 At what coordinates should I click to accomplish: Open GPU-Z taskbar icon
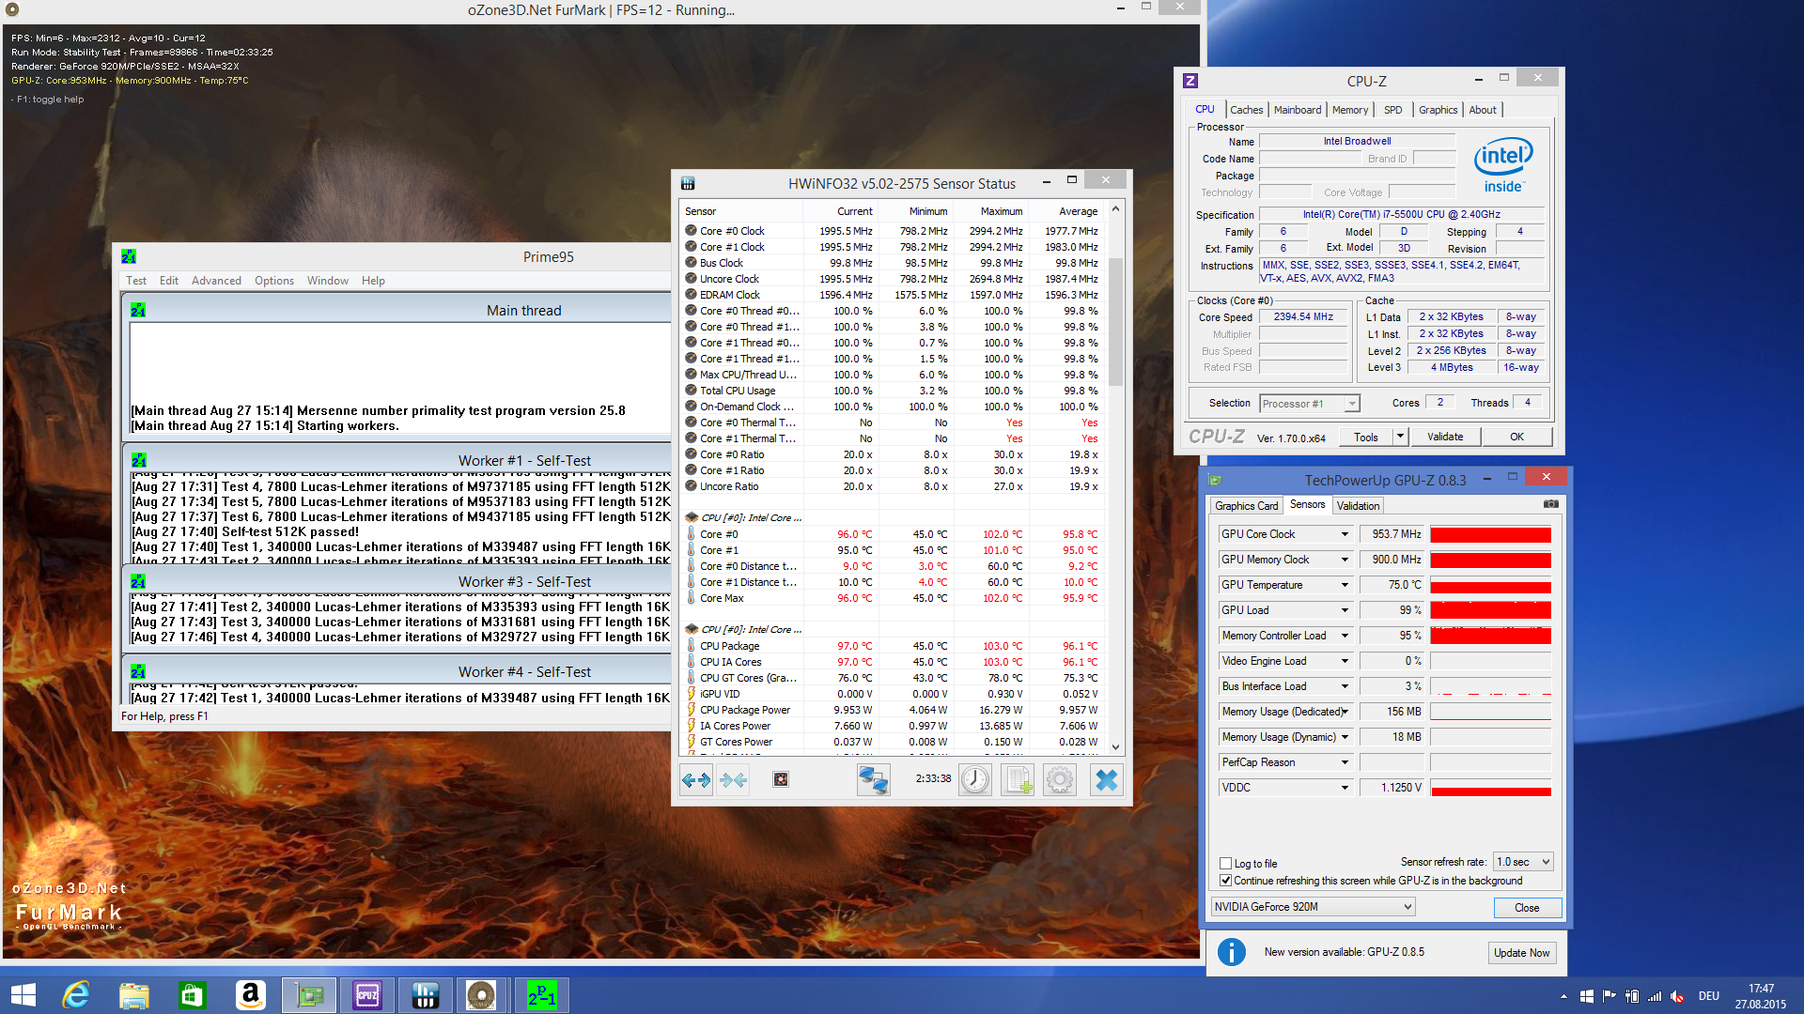coord(309,995)
